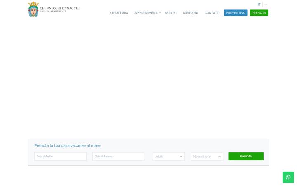
Task: Click the Data di Arrivo field
Action: pyautogui.click(x=60, y=156)
